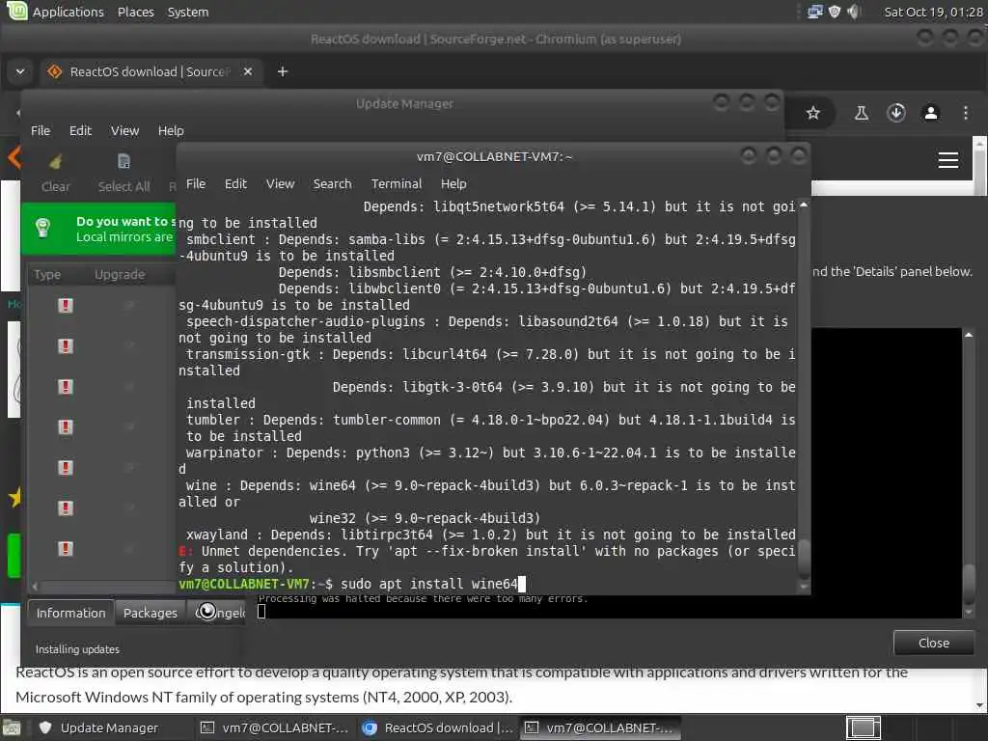Click the show desktop icon in taskbar
Image resolution: width=988 pixels, height=741 pixels.
coord(12,728)
